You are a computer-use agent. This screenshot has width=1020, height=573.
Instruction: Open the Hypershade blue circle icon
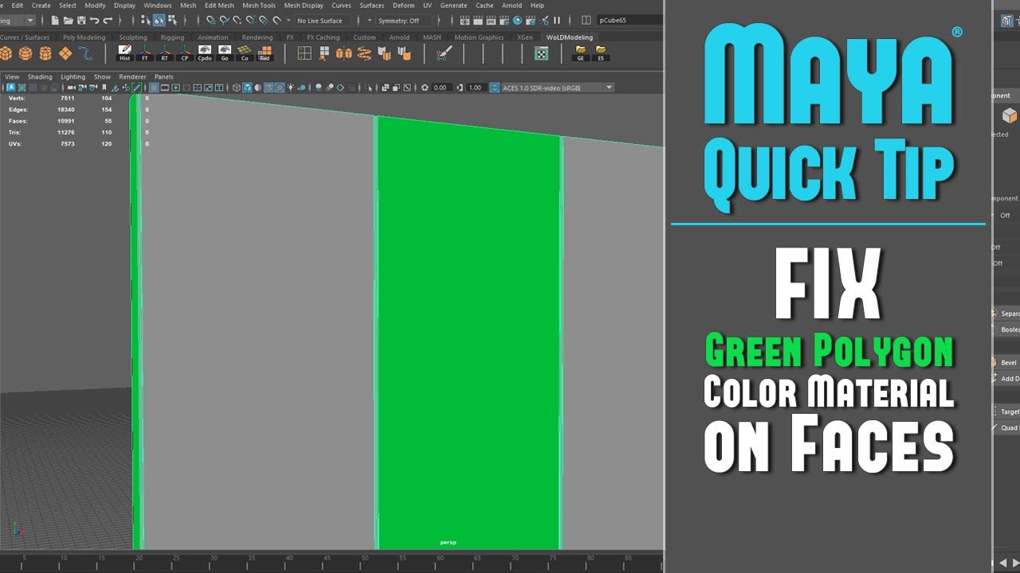(518, 20)
